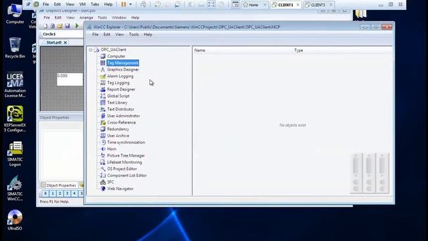Click the Component List Editor icon
The width and height of the screenshot is (428, 241).
coord(103,175)
